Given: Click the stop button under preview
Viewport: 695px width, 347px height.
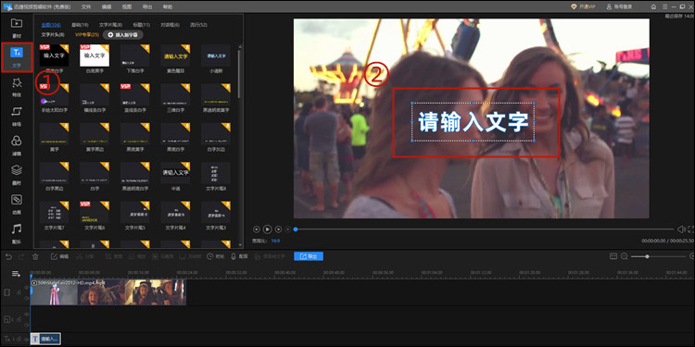Looking at the screenshot, I should point(287,229).
